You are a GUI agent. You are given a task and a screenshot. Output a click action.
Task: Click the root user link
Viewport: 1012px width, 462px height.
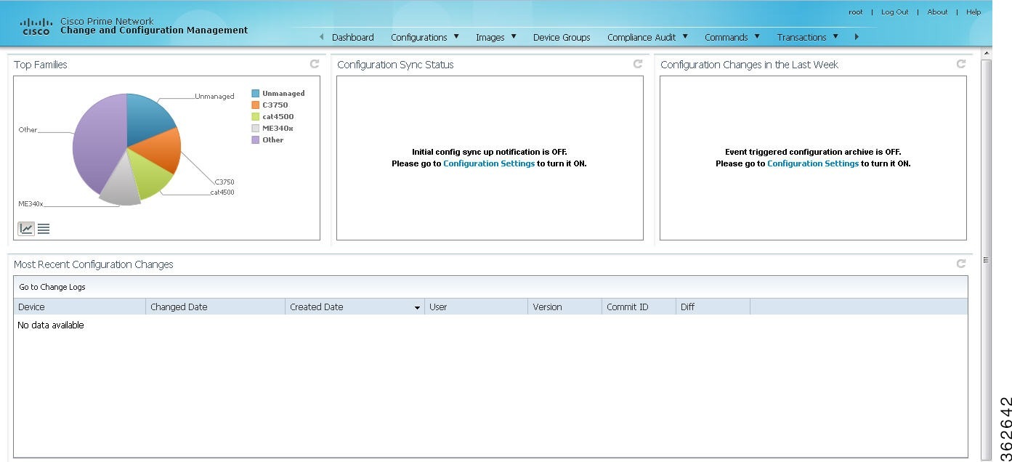(856, 12)
